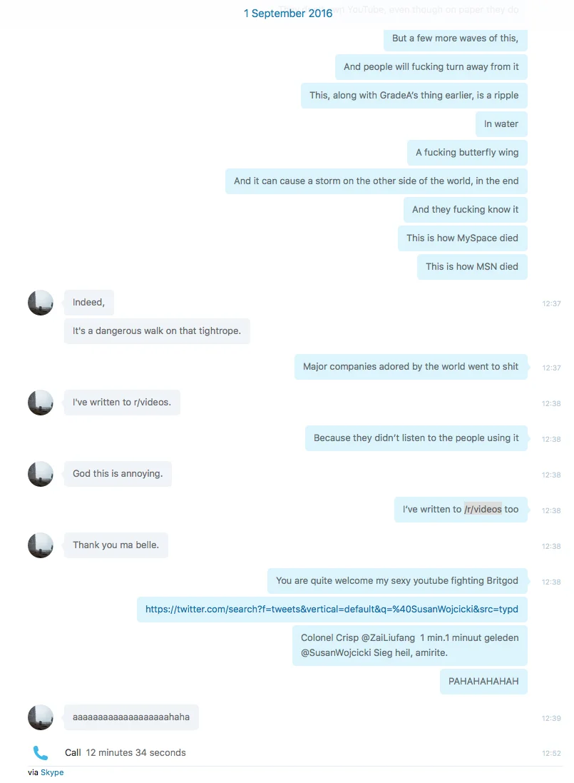Click the blue phone call icon
The height and width of the screenshot is (783, 574).
[x=41, y=752]
